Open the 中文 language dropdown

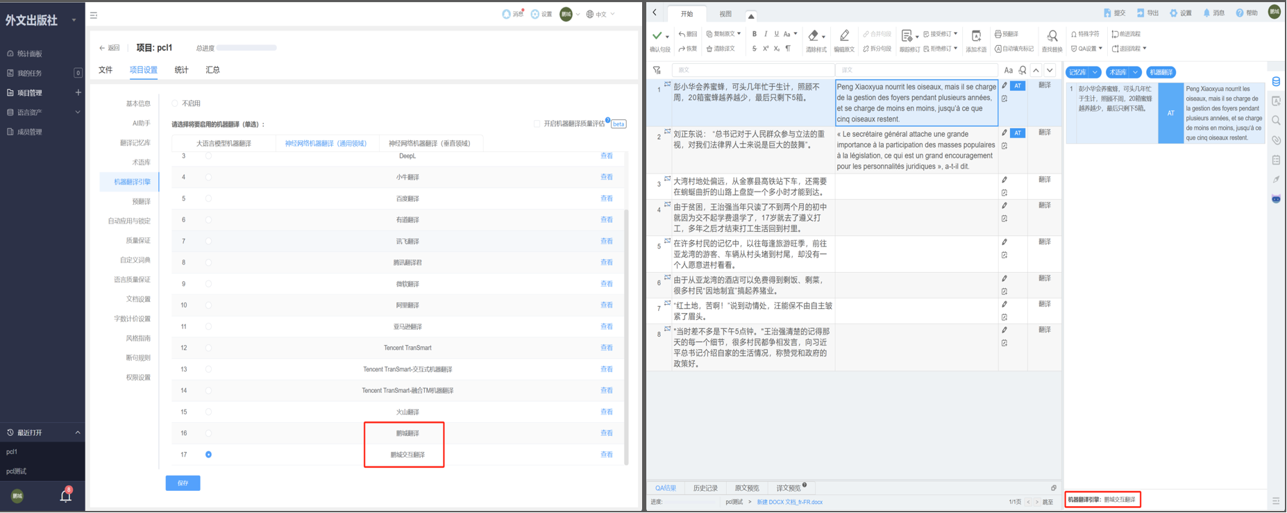pyautogui.click(x=600, y=15)
